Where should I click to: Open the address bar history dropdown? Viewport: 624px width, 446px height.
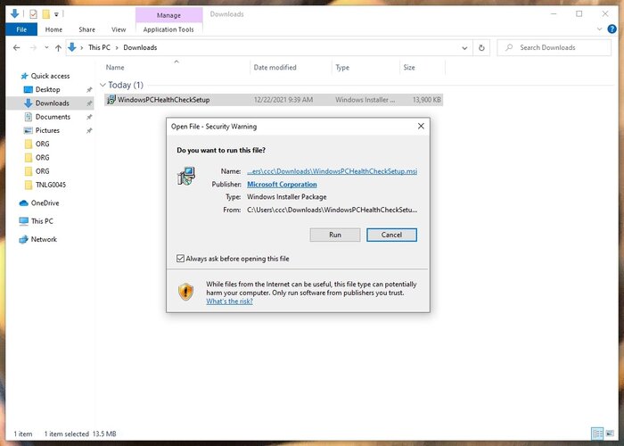(464, 48)
